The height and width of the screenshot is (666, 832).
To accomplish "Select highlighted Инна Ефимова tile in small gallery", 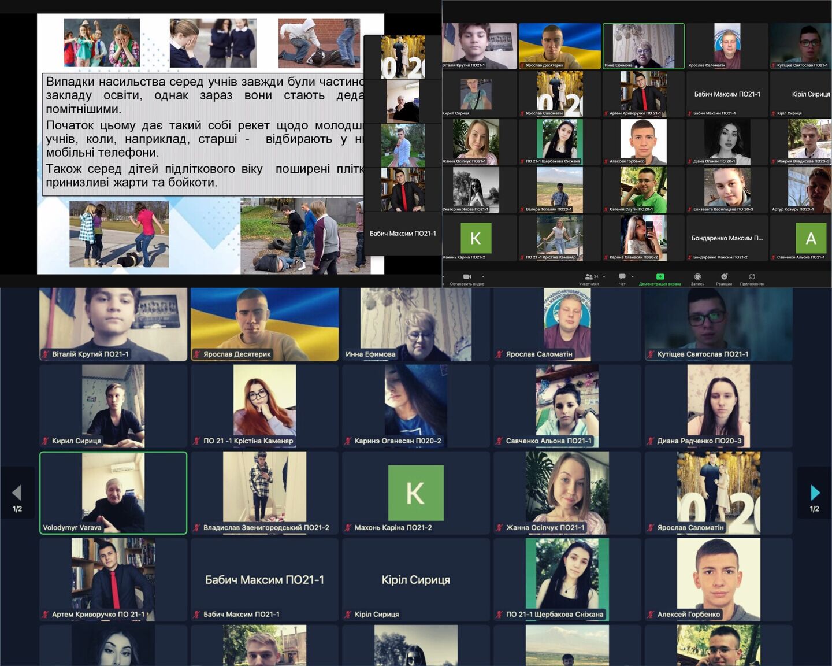I will pos(644,46).
